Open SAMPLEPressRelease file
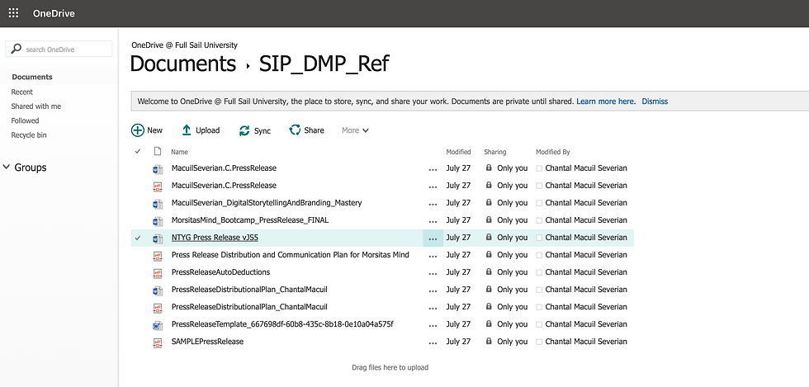This screenshot has height=387, width=809. tap(207, 341)
